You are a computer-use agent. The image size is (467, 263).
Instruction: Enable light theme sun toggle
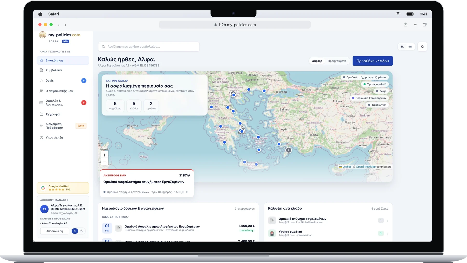(x=75, y=231)
